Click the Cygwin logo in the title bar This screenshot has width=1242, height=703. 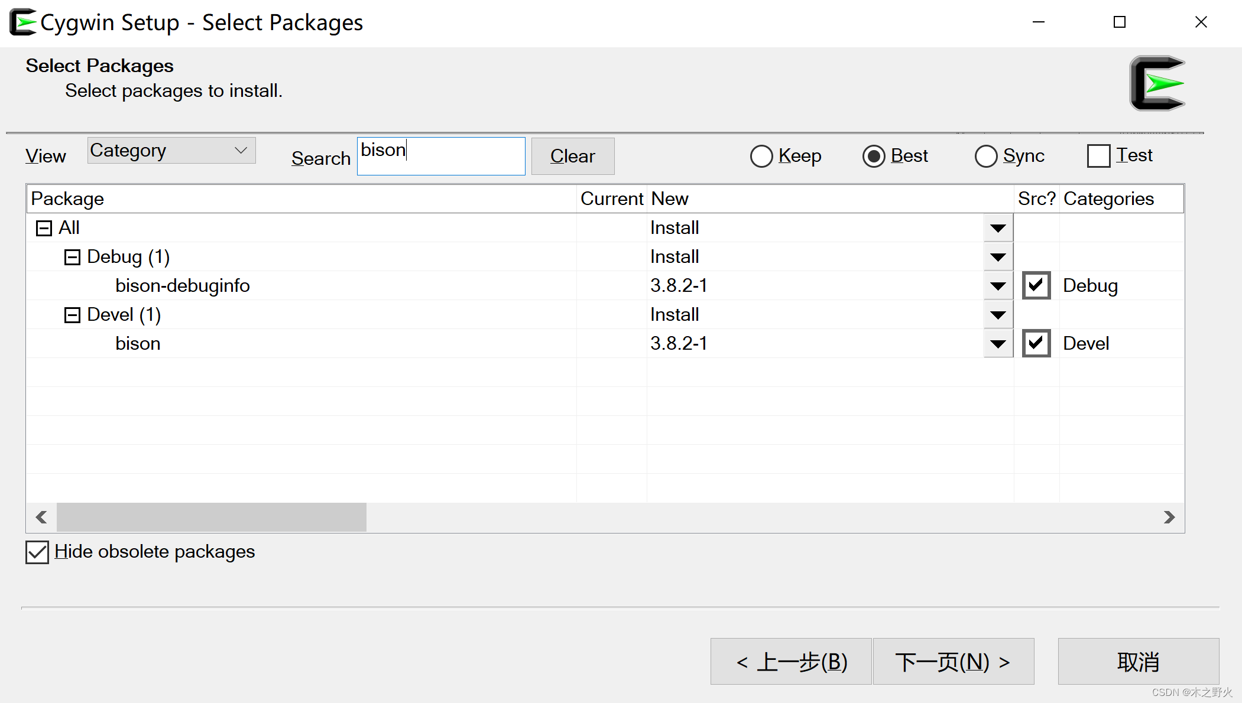click(22, 22)
